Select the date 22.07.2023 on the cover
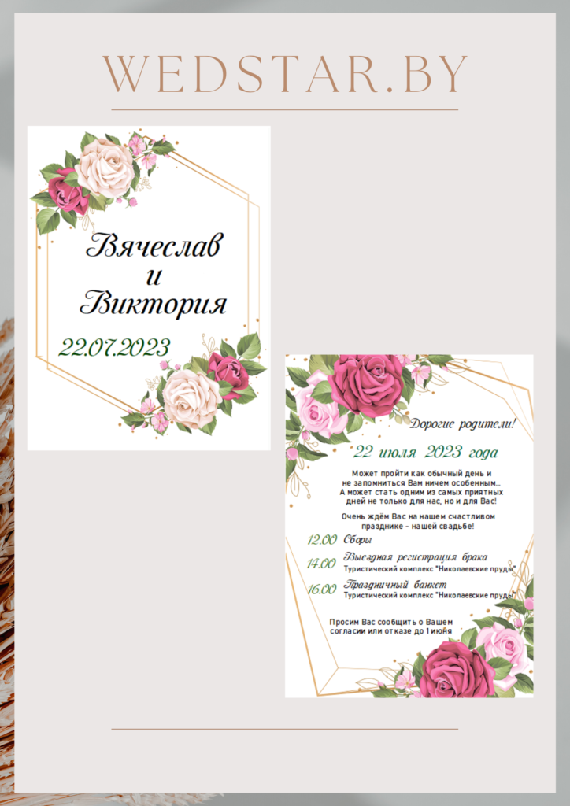 114,347
